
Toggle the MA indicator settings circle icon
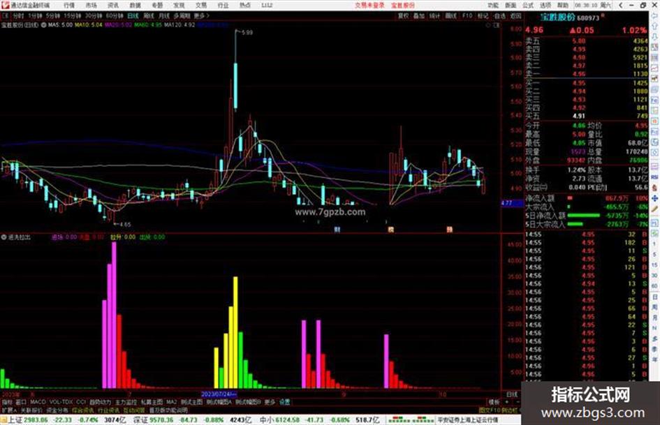click(43, 25)
